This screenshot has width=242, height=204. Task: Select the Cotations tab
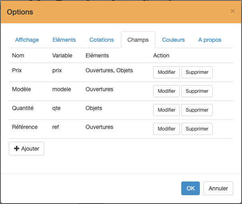point(101,40)
